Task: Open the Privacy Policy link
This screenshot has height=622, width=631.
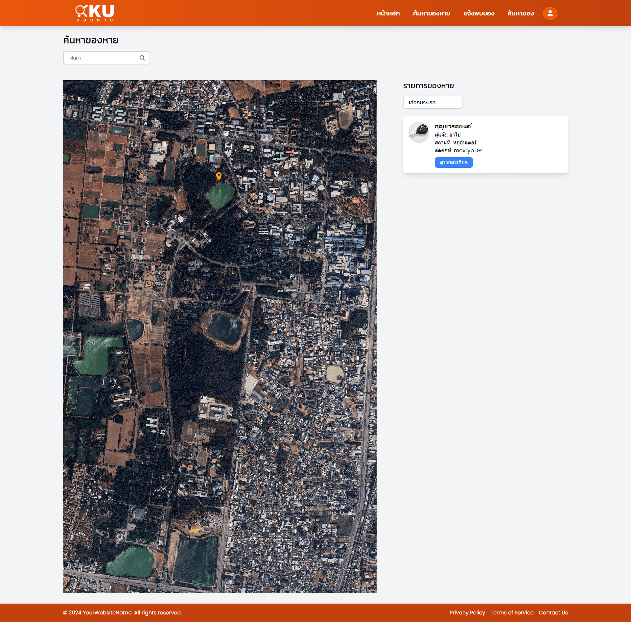Action: click(467, 612)
